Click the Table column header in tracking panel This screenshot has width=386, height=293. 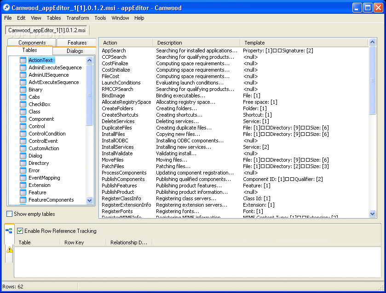click(x=37, y=242)
